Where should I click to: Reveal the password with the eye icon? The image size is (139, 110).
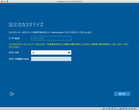(x=69, y=52)
